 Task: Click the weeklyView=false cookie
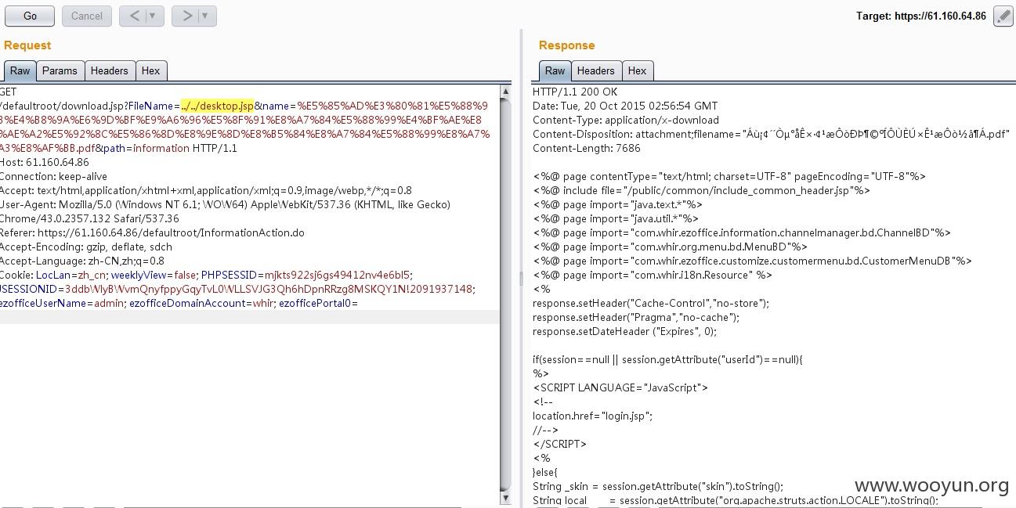(154, 275)
